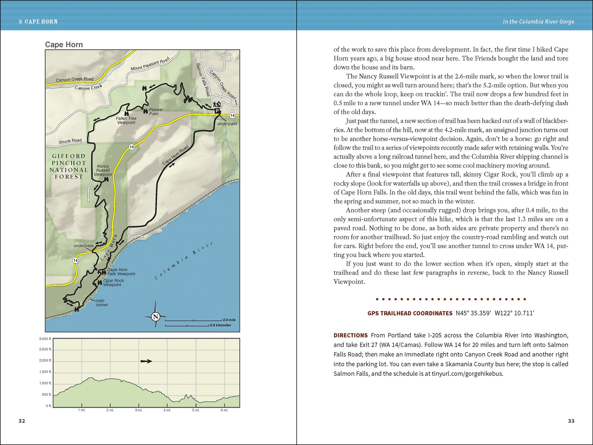
Task: Click the '0.6 mile' scale bar label
Action: tap(229, 320)
